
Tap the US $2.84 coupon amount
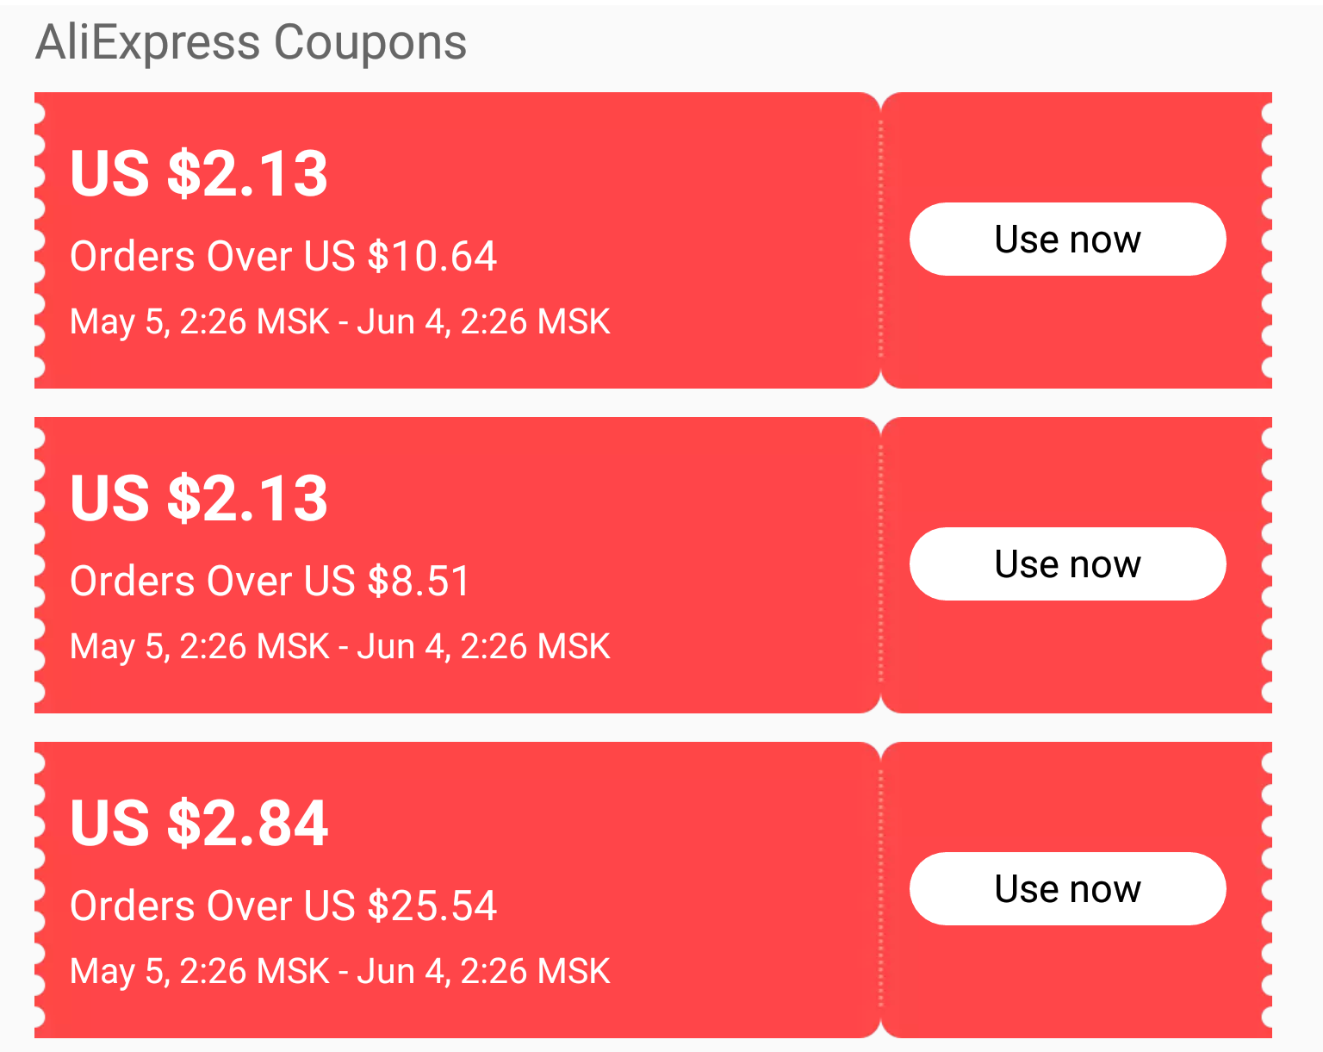[x=199, y=824]
